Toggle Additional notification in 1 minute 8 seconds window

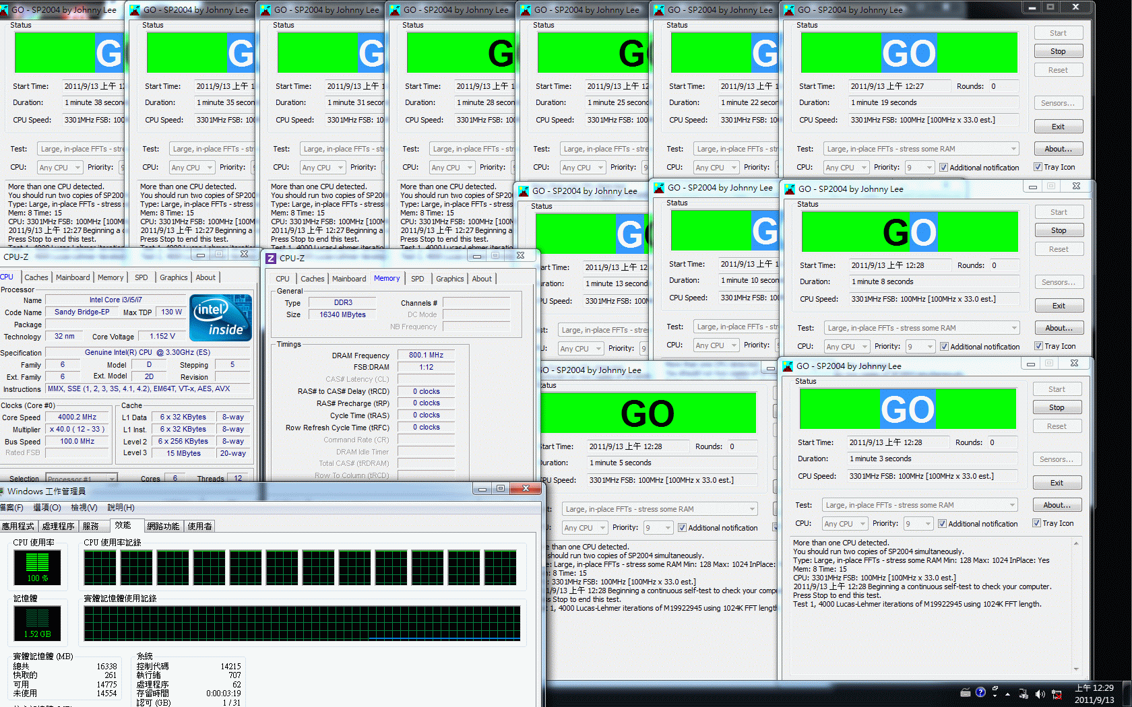[x=944, y=347]
